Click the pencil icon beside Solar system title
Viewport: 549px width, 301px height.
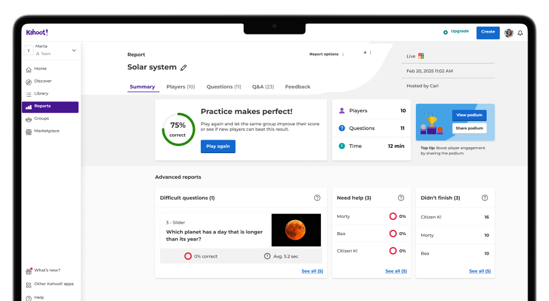click(184, 68)
